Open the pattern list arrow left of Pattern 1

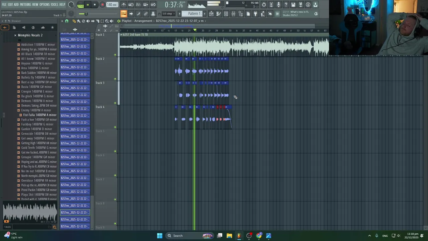tap(180, 14)
